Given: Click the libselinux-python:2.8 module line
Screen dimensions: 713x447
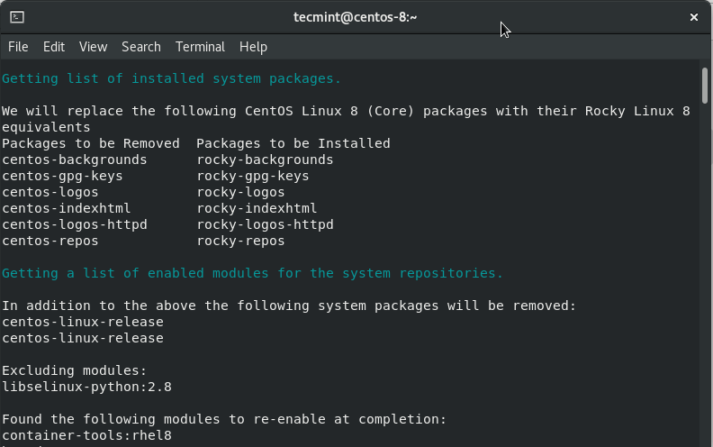Looking at the screenshot, I should [86, 387].
